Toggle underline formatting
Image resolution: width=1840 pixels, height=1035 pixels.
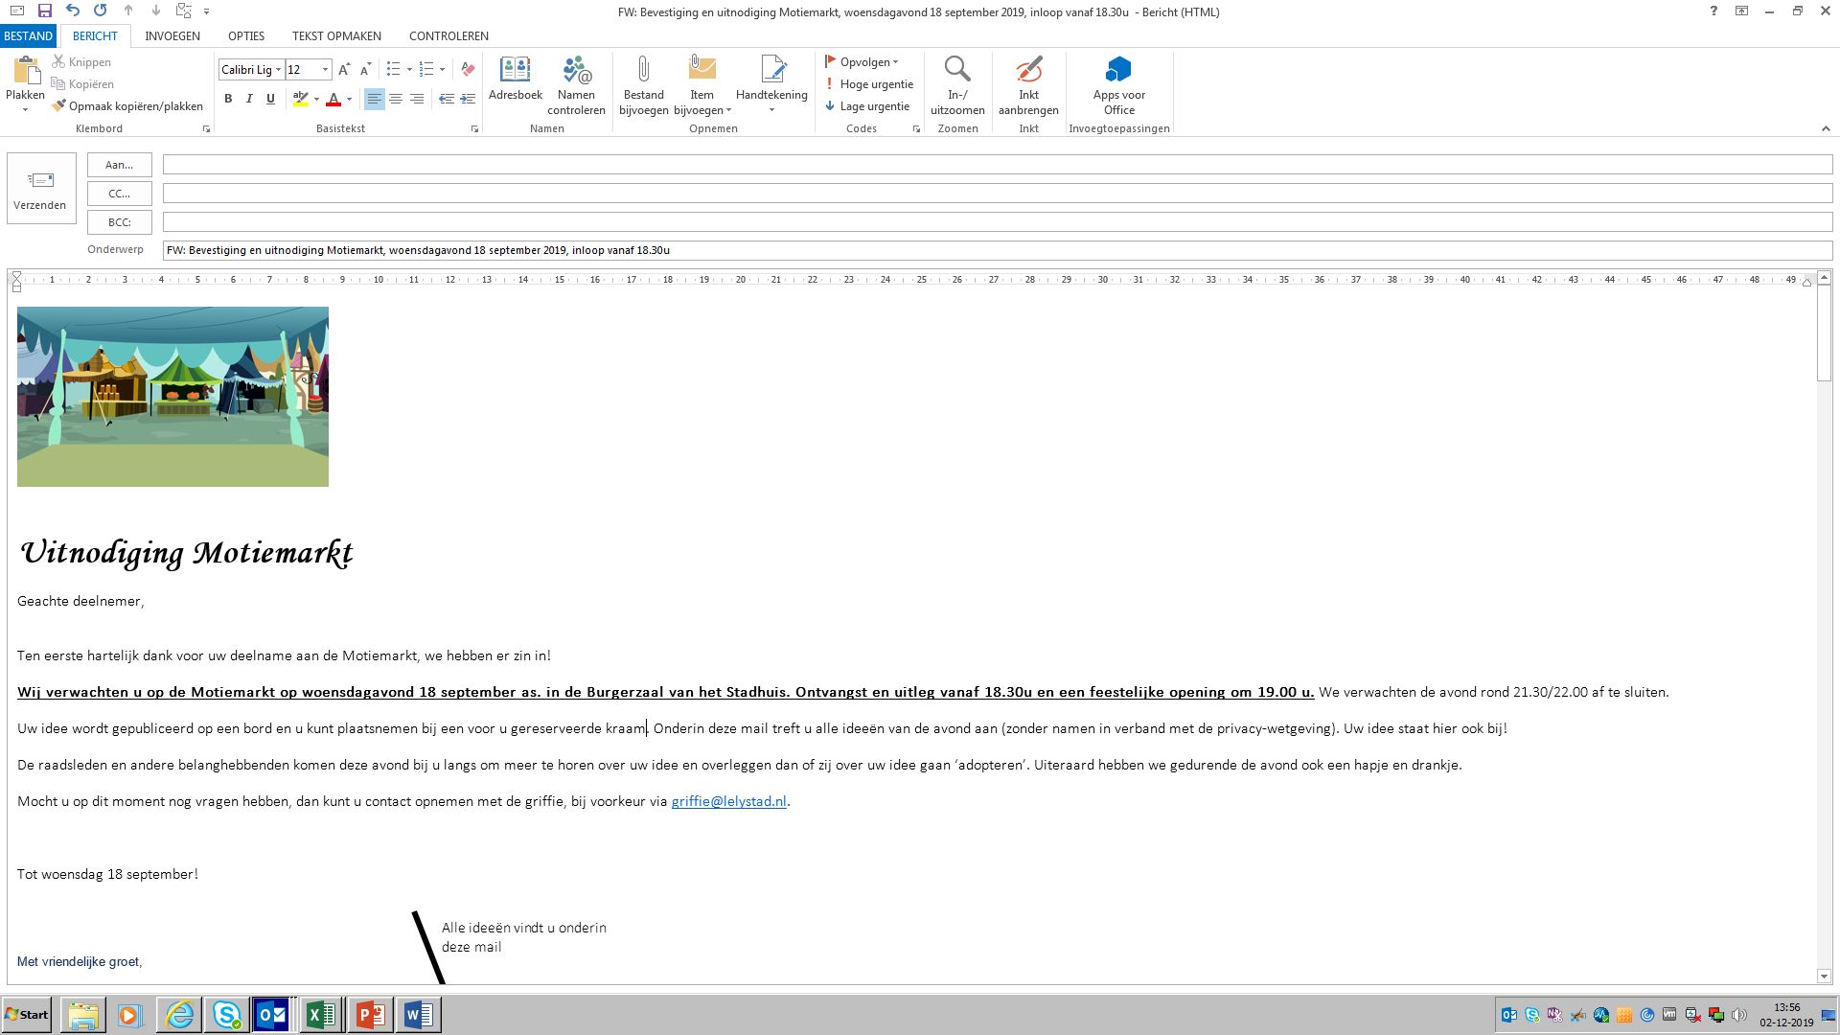point(270,99)
